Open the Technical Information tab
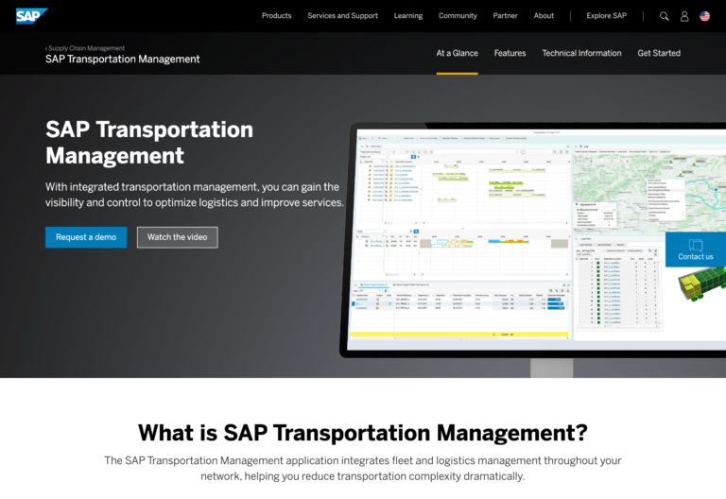Screen dimensions: 726x499 [x=581, y=53]
